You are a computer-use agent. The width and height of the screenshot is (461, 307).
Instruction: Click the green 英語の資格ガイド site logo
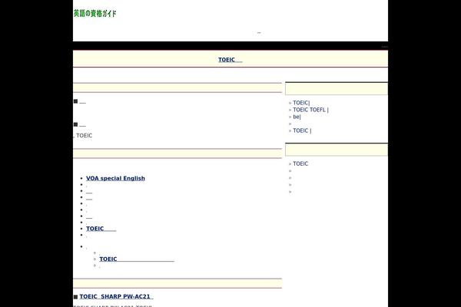[x=95, y=14]
